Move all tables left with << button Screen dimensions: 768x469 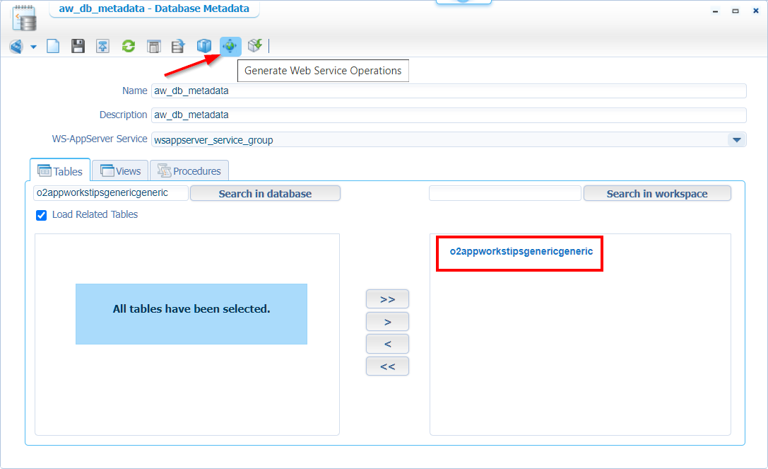coord(387,366)
